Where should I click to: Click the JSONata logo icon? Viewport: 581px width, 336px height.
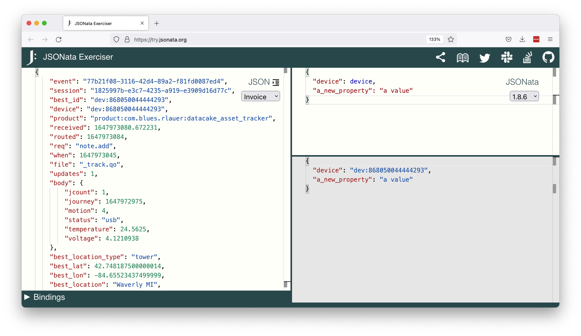coord(32,57)
